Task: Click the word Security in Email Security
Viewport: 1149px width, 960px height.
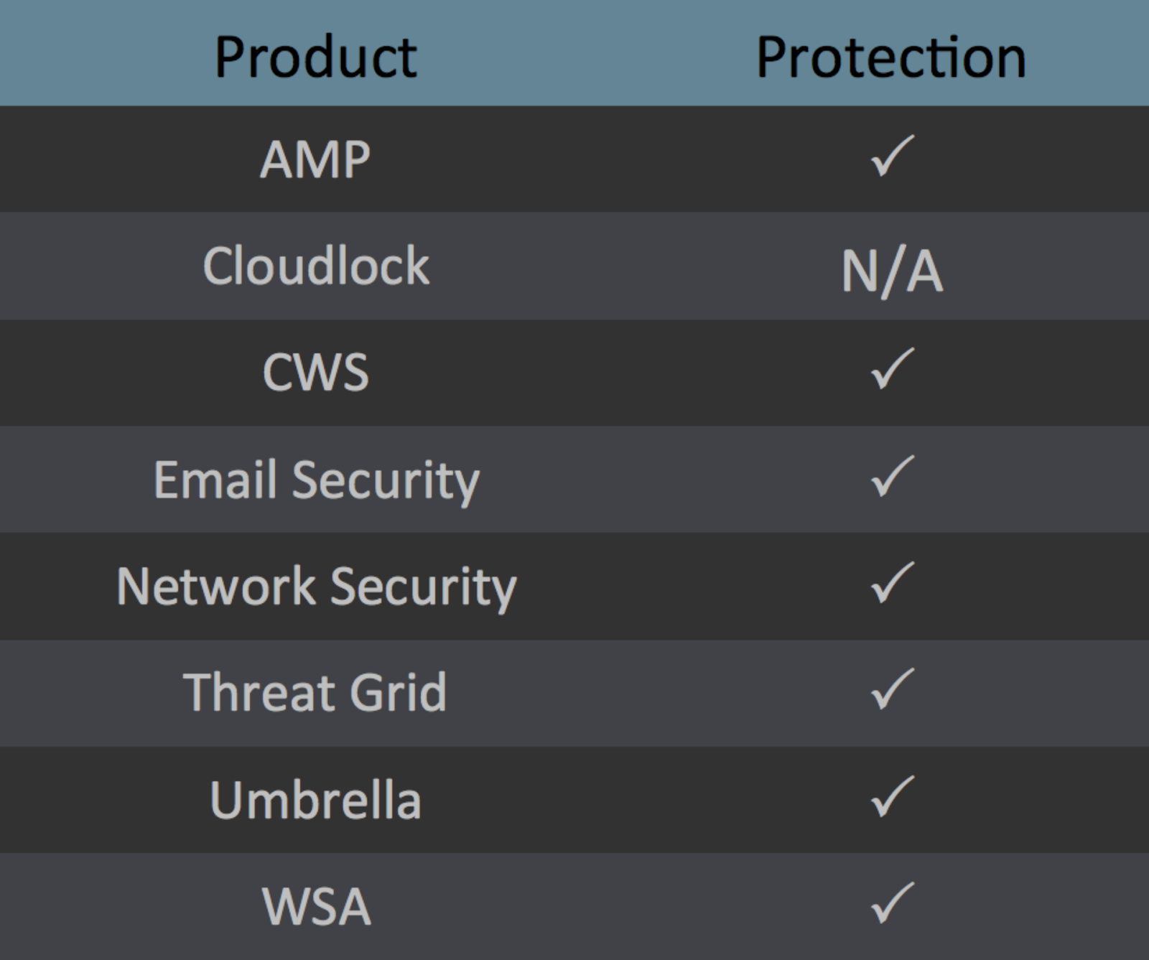Action: tap(386, 480)
